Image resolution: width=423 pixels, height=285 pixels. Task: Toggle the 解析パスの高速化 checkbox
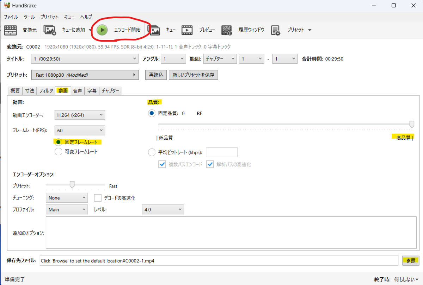click(x=210, y=164)
